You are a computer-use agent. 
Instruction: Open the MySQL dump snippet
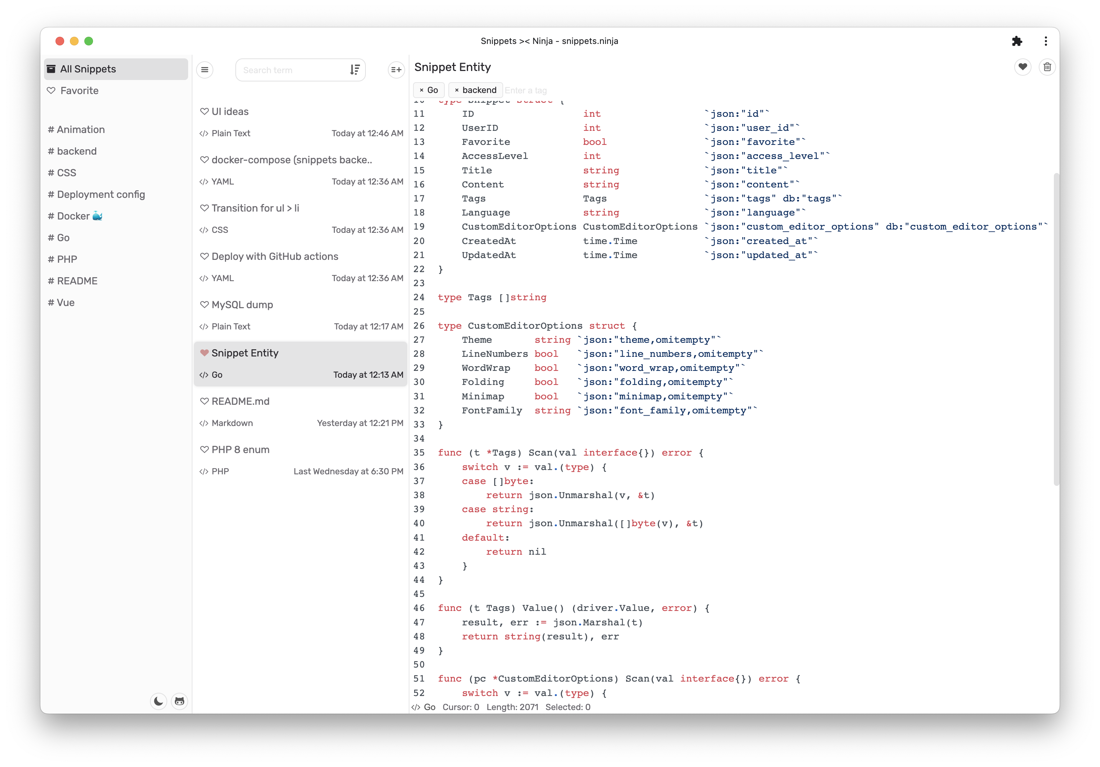(x=300, y=316)
